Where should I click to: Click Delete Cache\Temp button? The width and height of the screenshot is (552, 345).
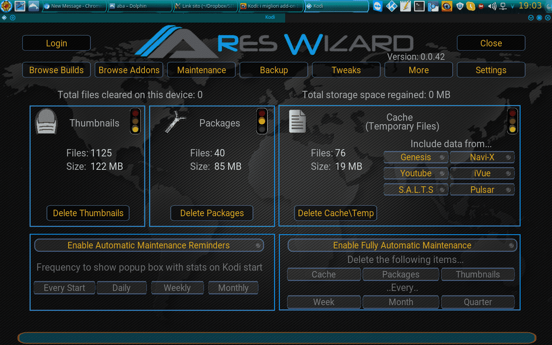coord(335,213)
